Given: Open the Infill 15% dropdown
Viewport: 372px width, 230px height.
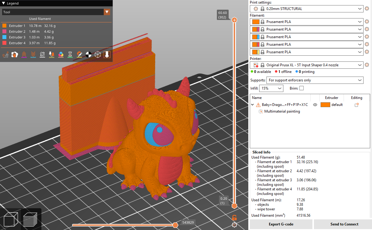Looking at the screenshot, I should [271, 88].
